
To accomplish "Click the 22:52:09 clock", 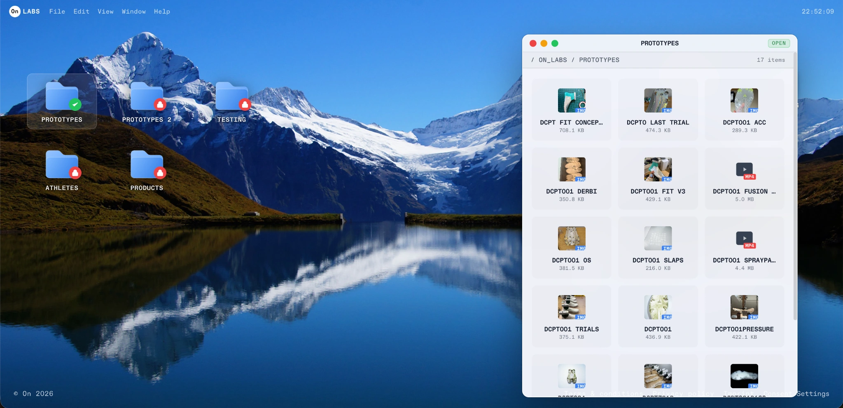I will click(x=818, y=12).
